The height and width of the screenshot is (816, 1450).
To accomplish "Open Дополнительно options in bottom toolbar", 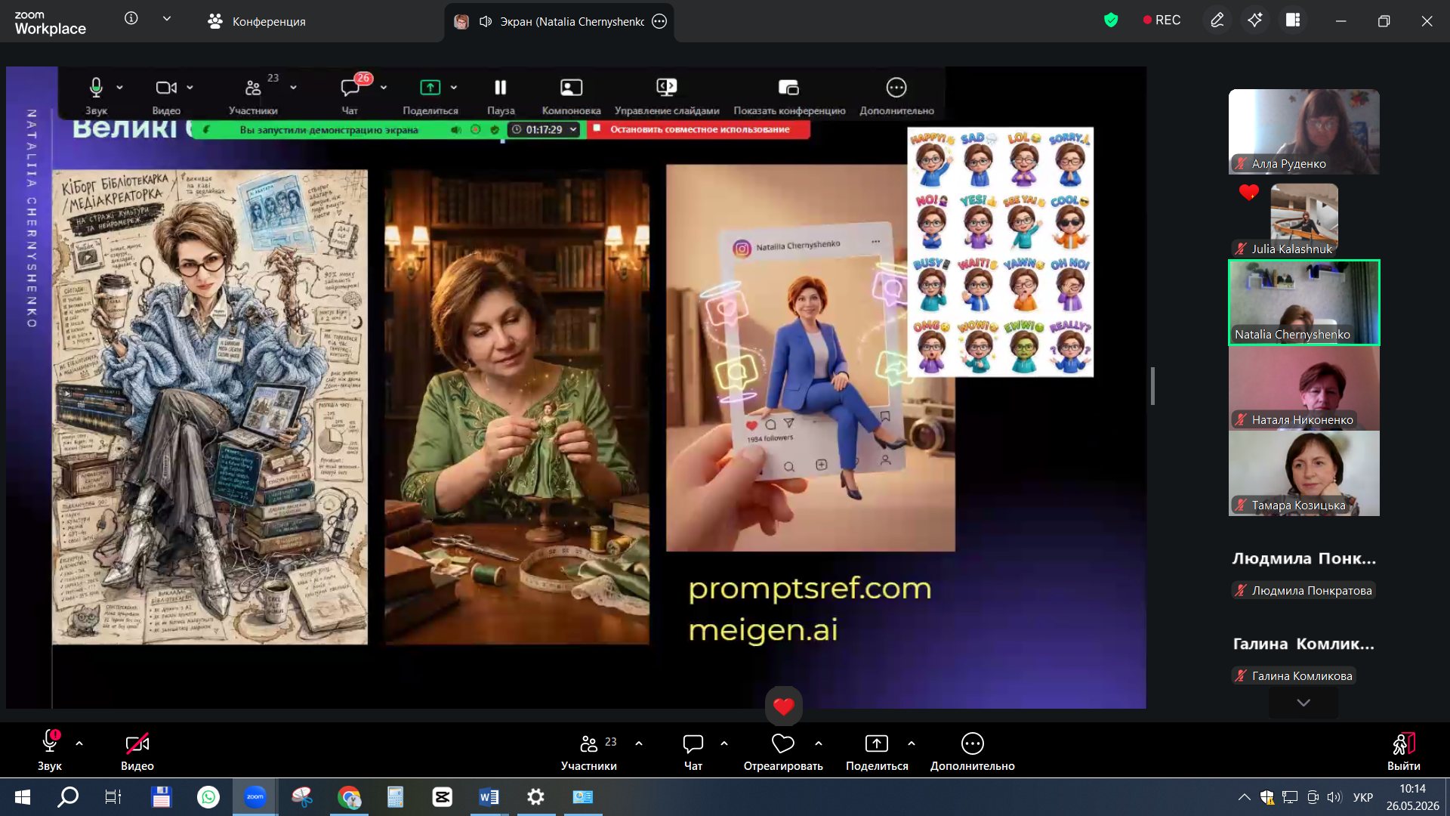I will [x=972, y=752].
